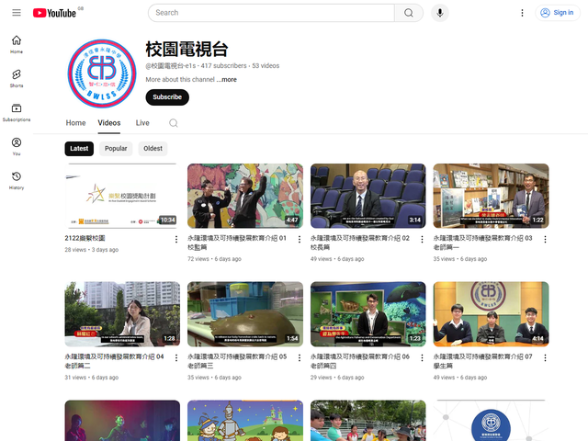
Task: Click the YouTube logo
Action: (x=54, y=13)
